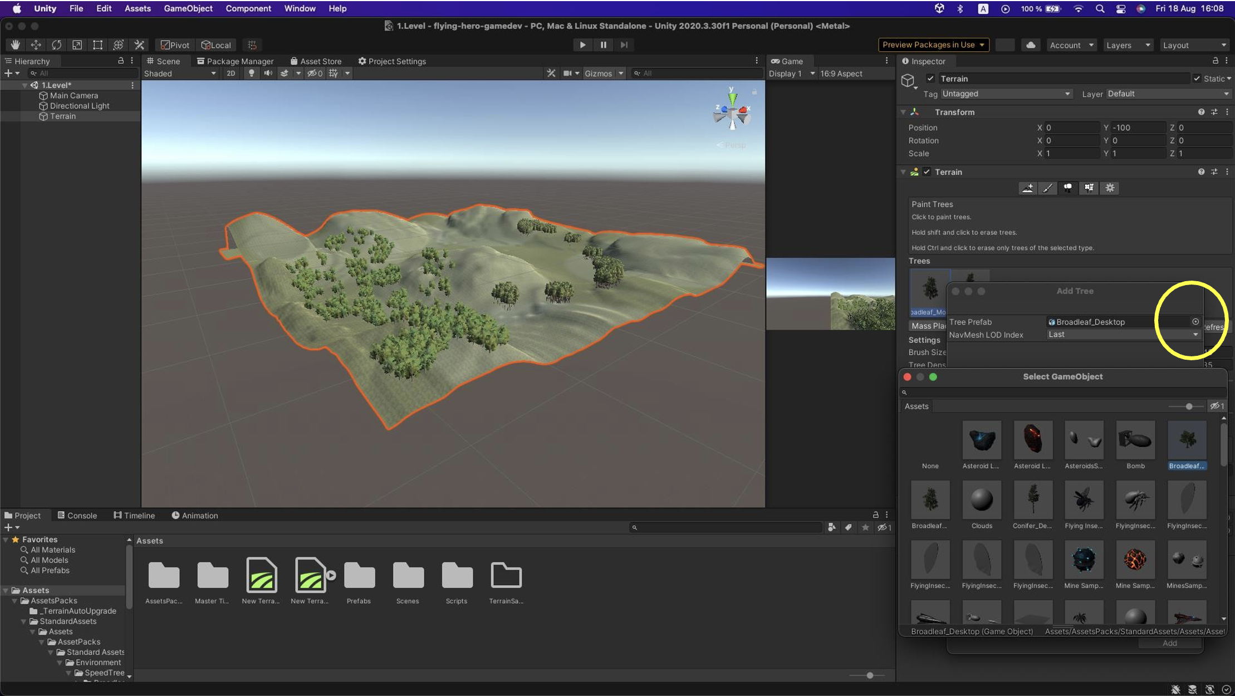Viewport: 1235px width, 696px height.
Task: Search by type in Project panel
Action: (831, 527)
